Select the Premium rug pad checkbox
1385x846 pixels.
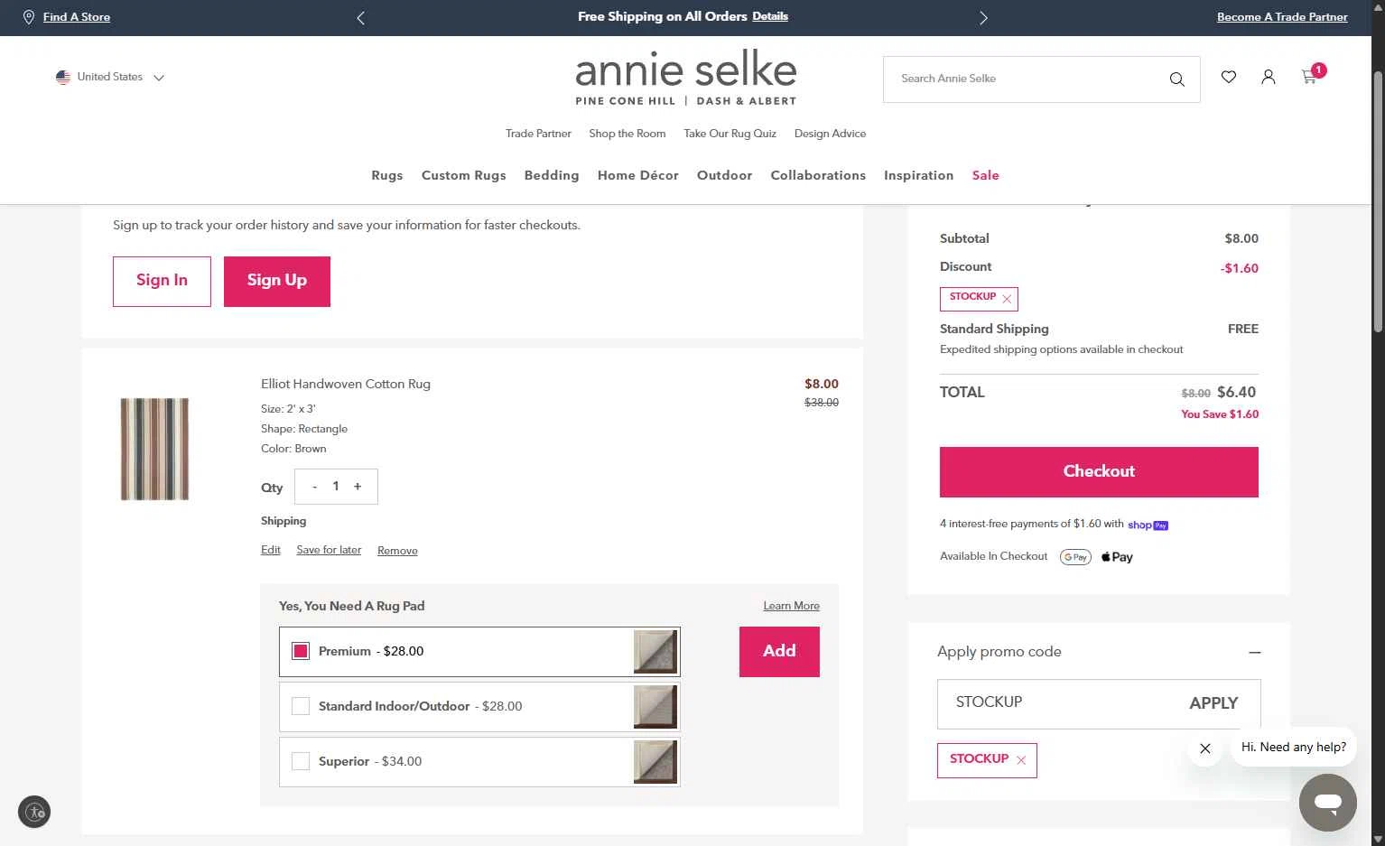click(x=301, y=651)
